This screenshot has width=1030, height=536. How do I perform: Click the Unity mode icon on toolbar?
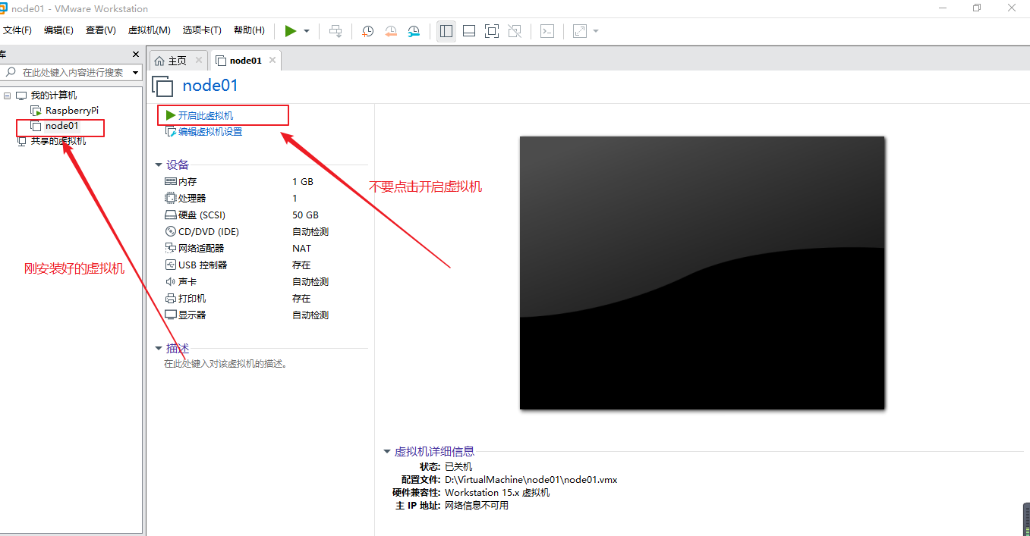514,31
